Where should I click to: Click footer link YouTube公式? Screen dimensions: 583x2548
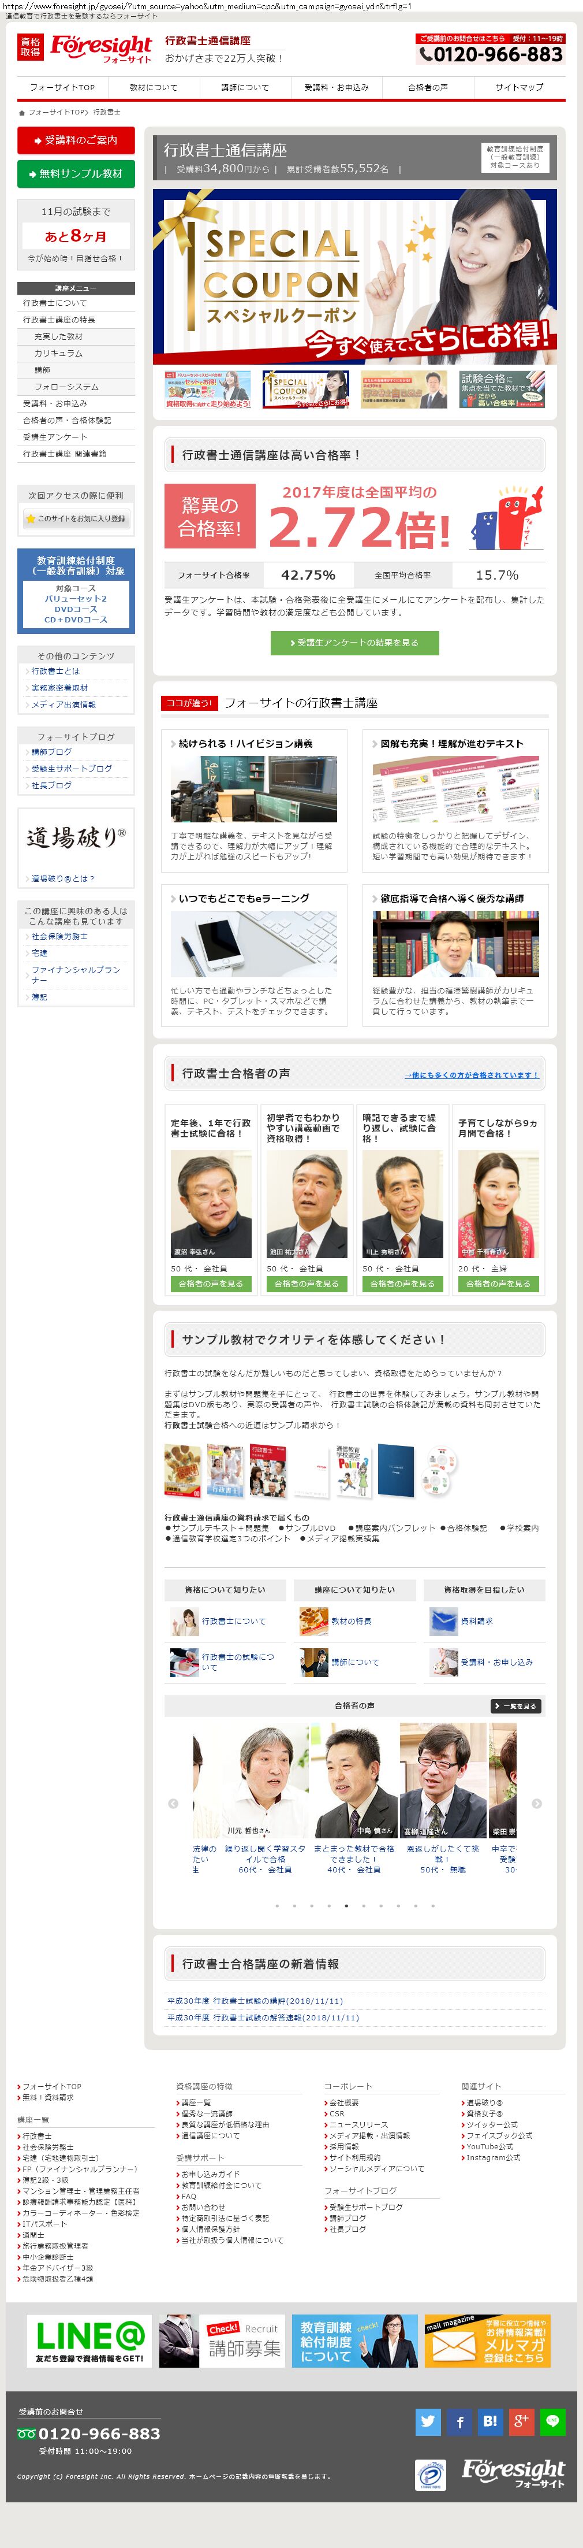(x=489, y=2146)
